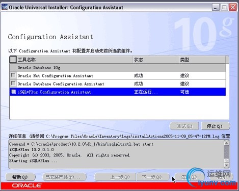Viewport: 239px width, 191px height.
Task: Click the Command line in details log
Action: [81, 144]
